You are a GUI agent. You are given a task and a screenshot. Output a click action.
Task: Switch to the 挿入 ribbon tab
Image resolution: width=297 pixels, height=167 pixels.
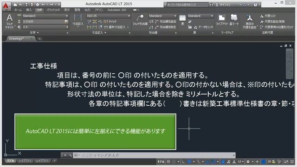click(29, 10)
